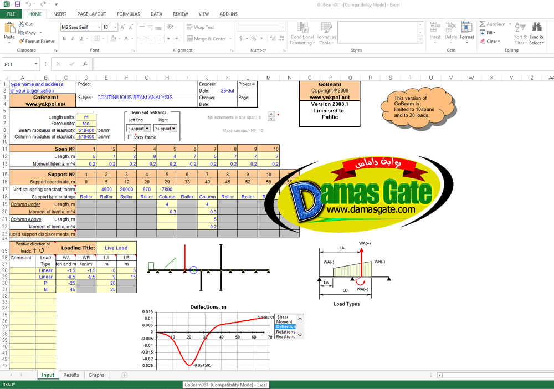Click the Decrease Indent icon
554x389 pixels.
(170, 38)
